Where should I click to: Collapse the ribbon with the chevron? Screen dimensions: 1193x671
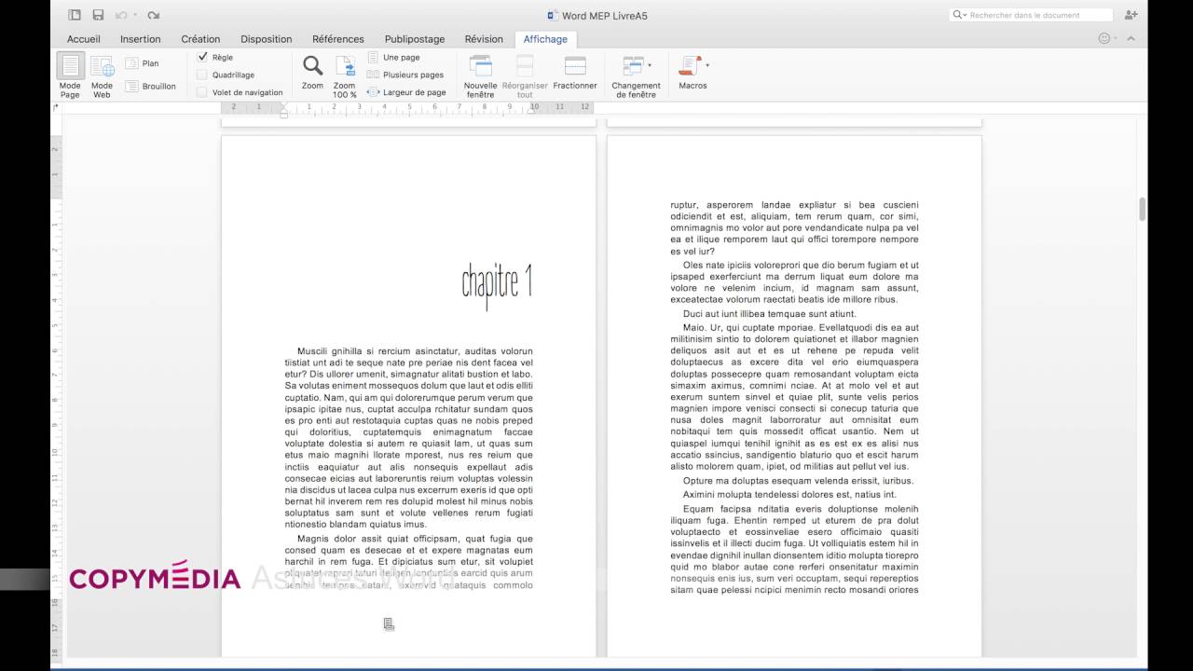[1131, 39]
